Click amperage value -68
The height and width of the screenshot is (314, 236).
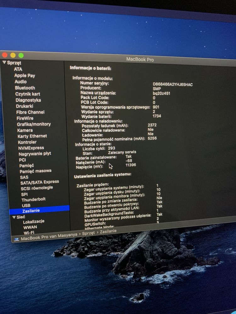[129, 160]
